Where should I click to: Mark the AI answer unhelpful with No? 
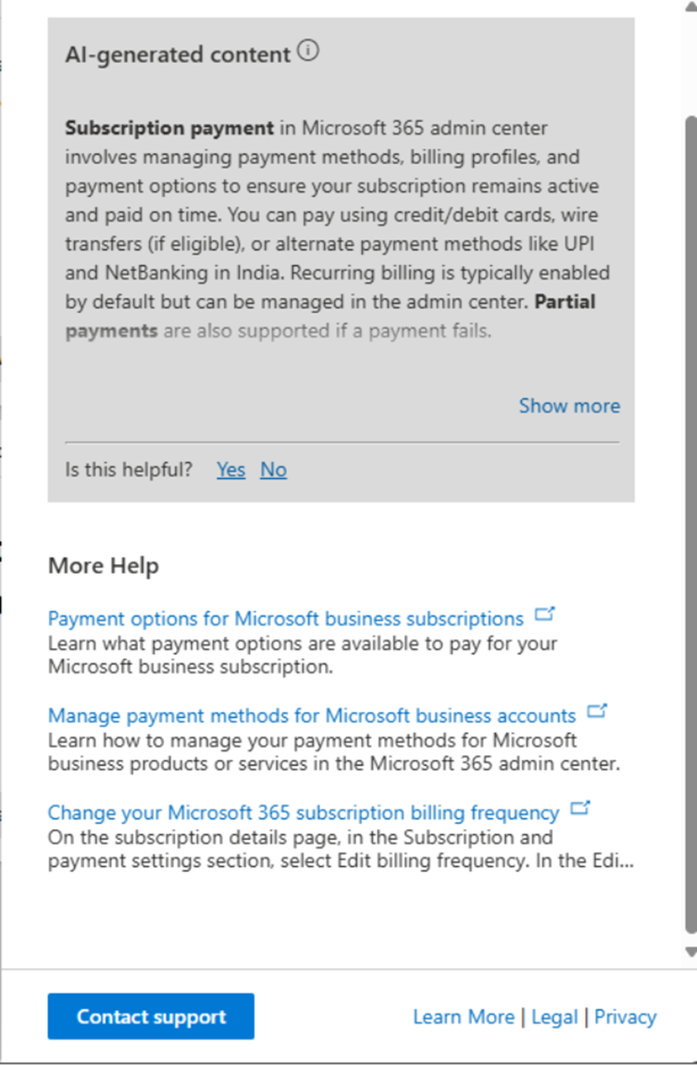click(274, 469)
